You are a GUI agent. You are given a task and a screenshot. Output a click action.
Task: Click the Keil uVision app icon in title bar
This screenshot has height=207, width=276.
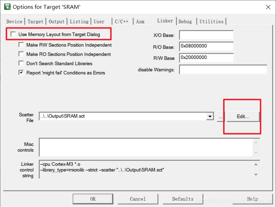(7, 7)
